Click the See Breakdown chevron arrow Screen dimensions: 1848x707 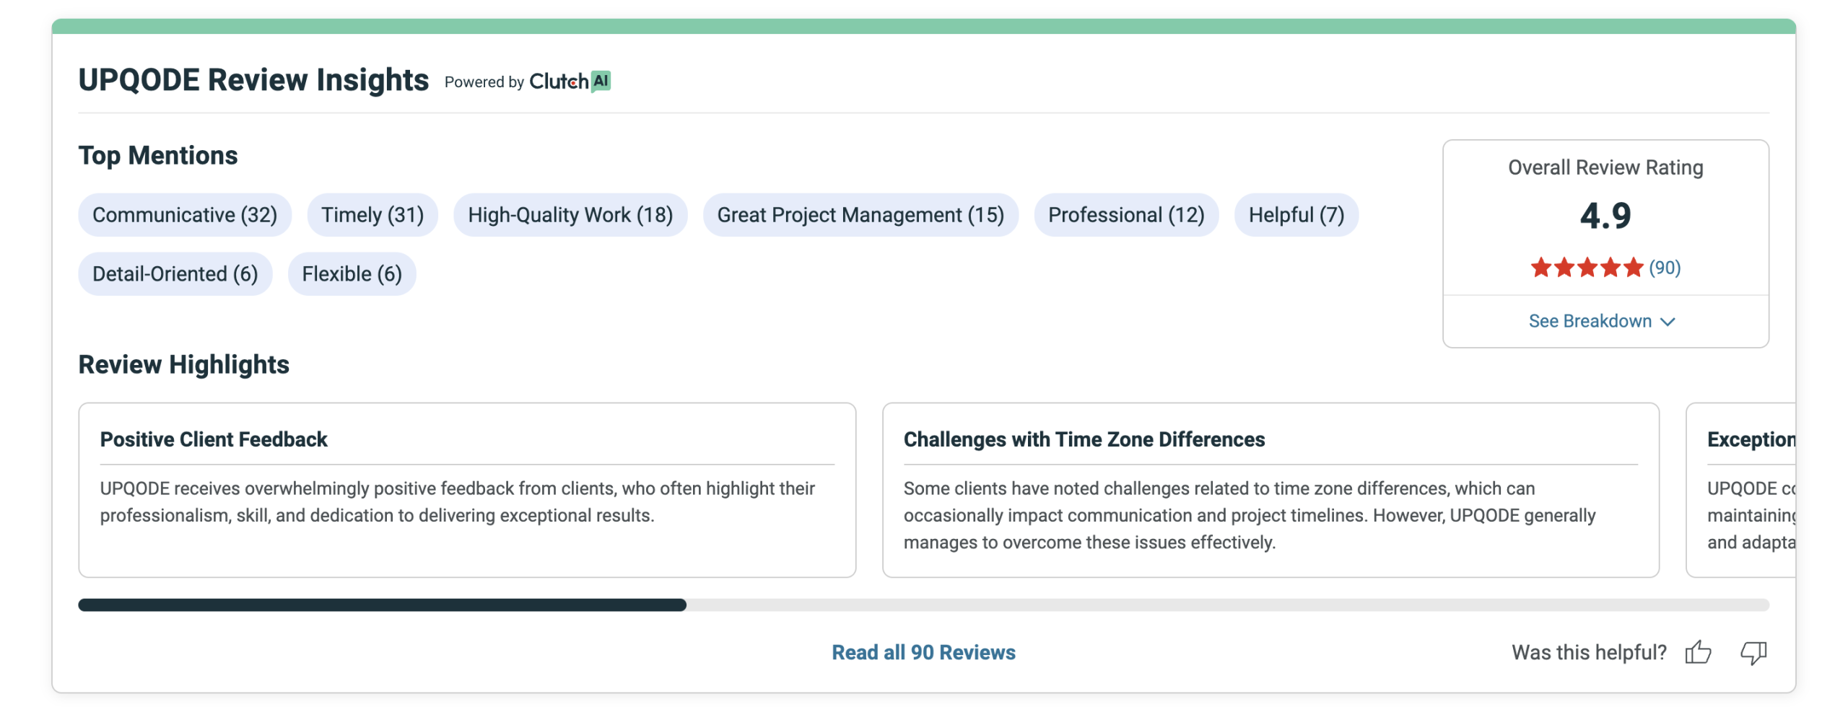pos(1668,322)
